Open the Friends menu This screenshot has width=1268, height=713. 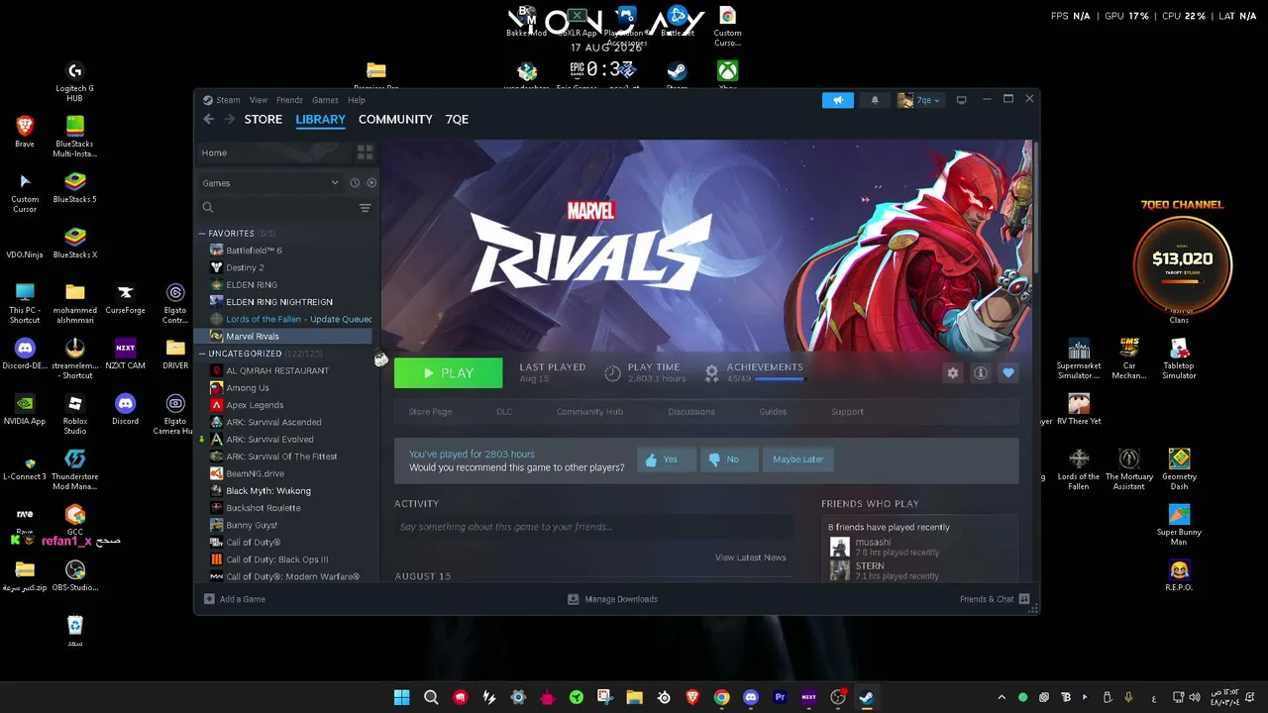289,100
